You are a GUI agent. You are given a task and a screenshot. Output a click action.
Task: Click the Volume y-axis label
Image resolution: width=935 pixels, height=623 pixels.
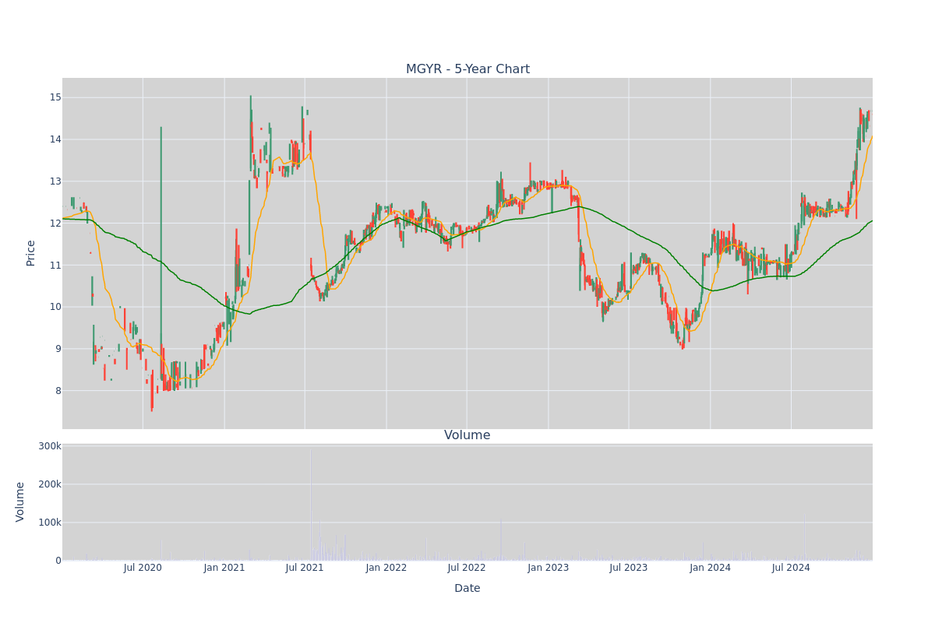[x=20, y=502]
